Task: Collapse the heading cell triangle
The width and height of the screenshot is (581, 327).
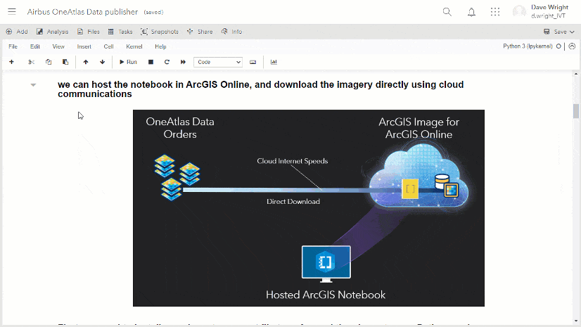Action: pyautogui.click(x=33, y=85)
